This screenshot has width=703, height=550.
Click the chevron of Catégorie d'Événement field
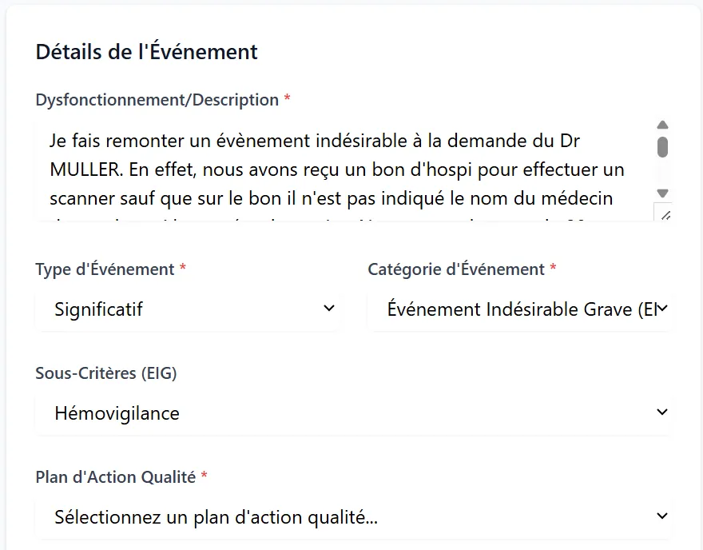click(662, 309)
